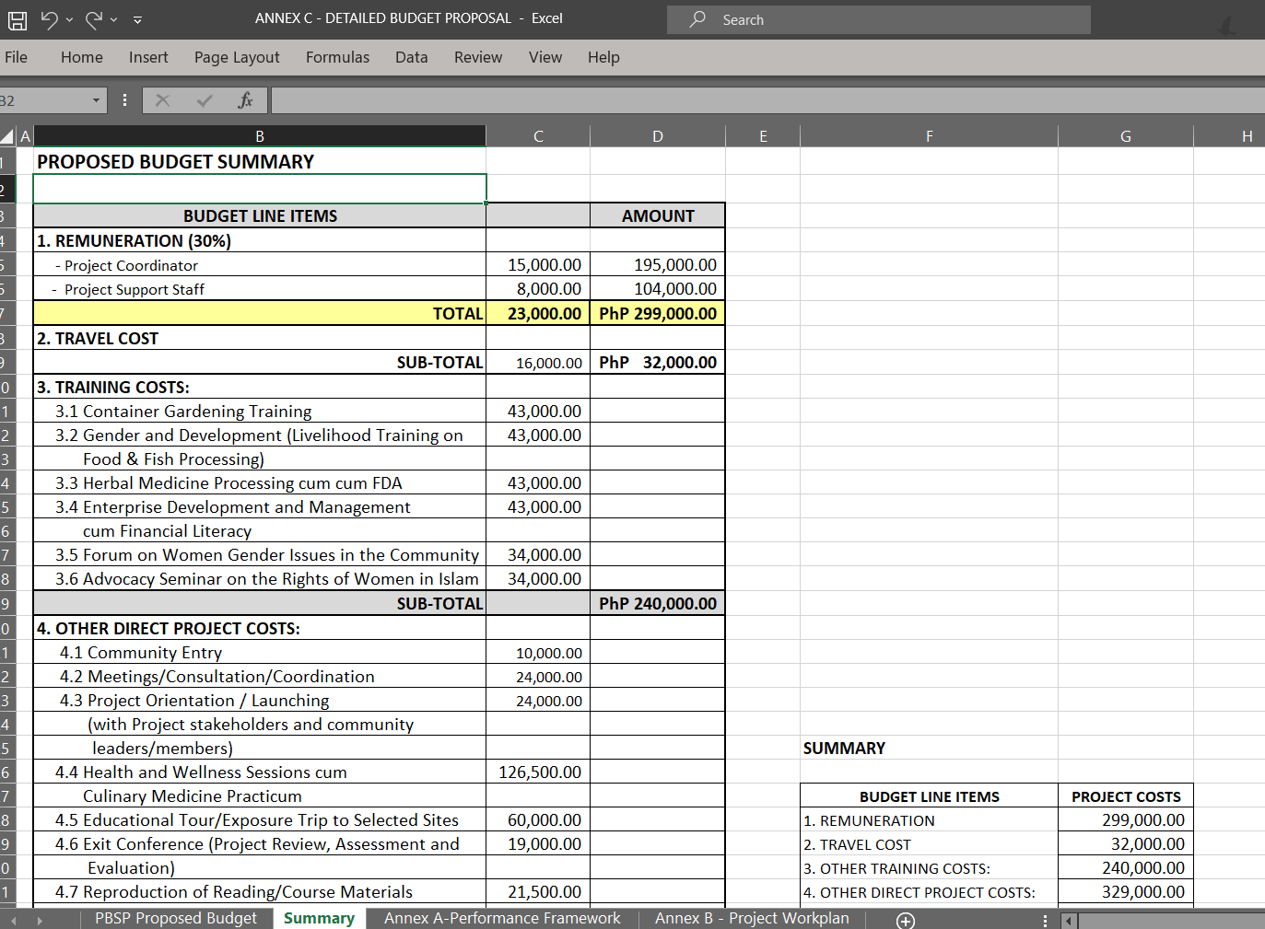
Task: Click the AMOUNT header cell
Action: click(x=658, y=215)
